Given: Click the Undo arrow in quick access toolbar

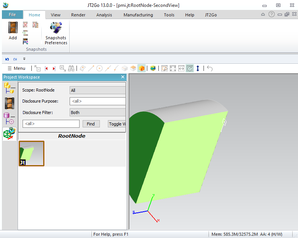Looking at the screenshot, I should coord(7,59).
